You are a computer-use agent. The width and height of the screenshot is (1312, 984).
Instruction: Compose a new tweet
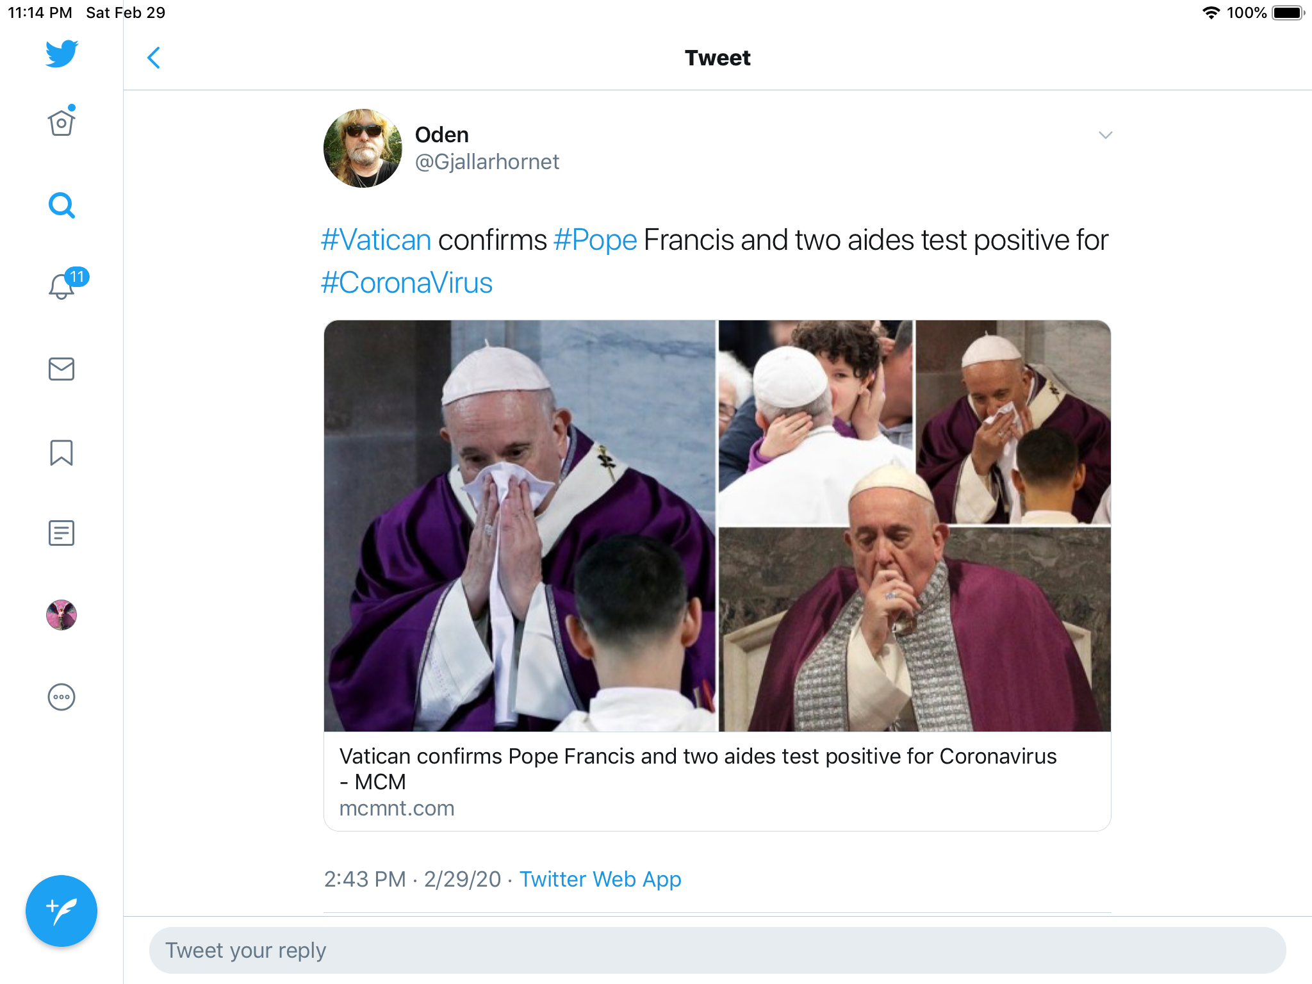coord(61,910)
